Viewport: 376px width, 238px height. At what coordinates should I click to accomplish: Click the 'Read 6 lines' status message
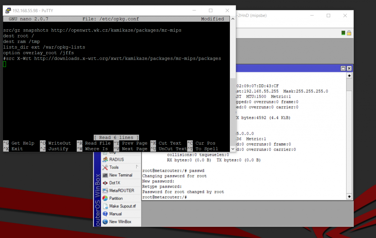pyautogui.click(x=116, y=137)
